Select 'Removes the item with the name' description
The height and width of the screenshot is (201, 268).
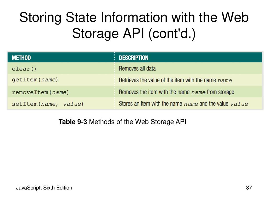point(177,92)
